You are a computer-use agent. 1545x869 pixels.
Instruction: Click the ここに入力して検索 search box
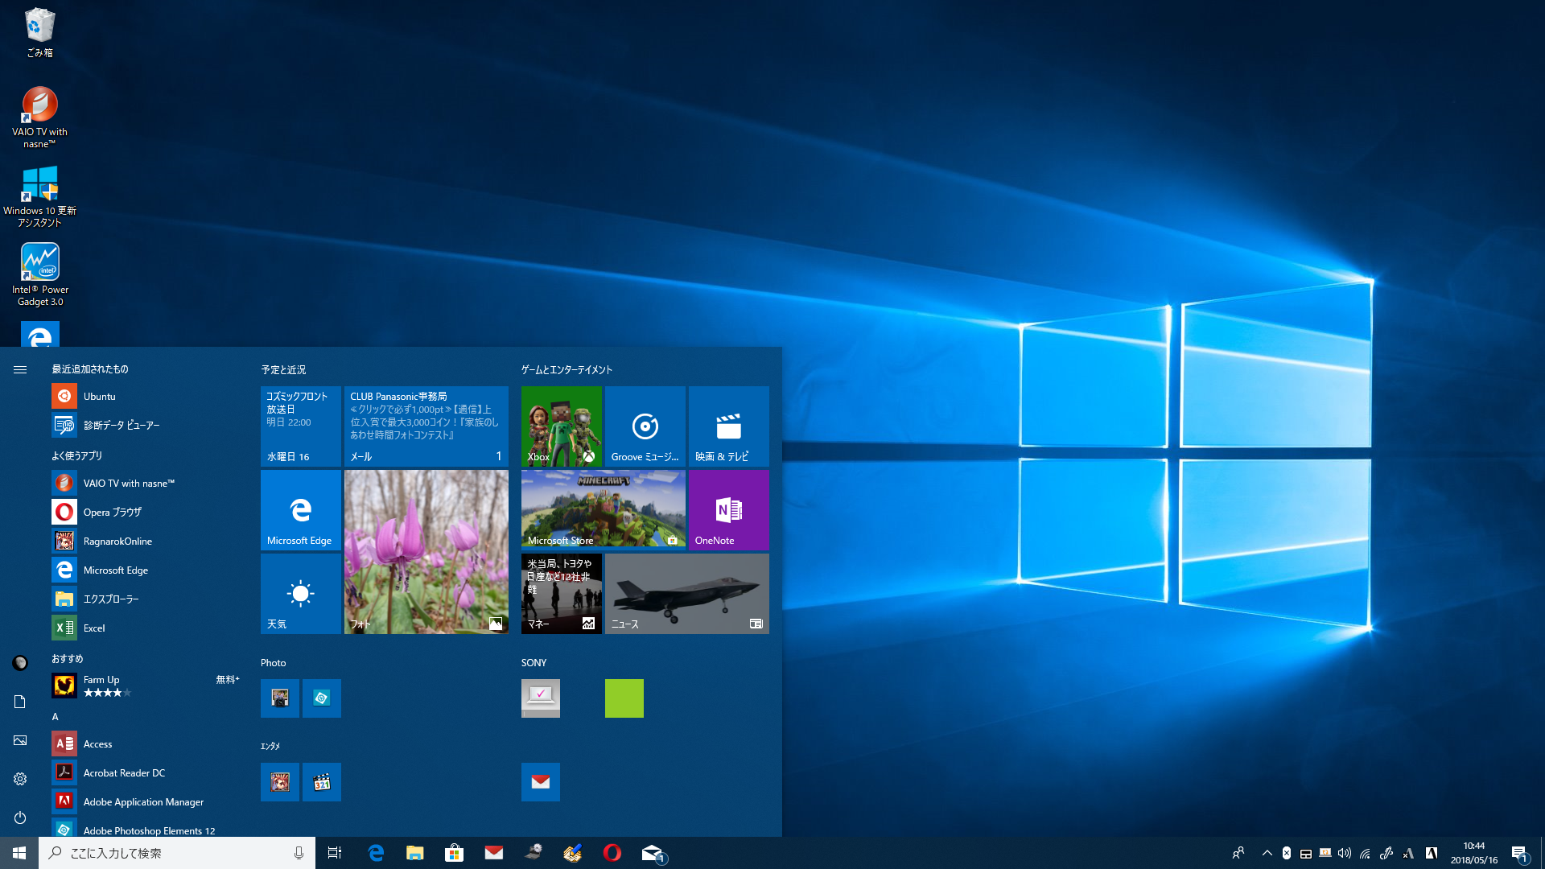pos(177,853)
